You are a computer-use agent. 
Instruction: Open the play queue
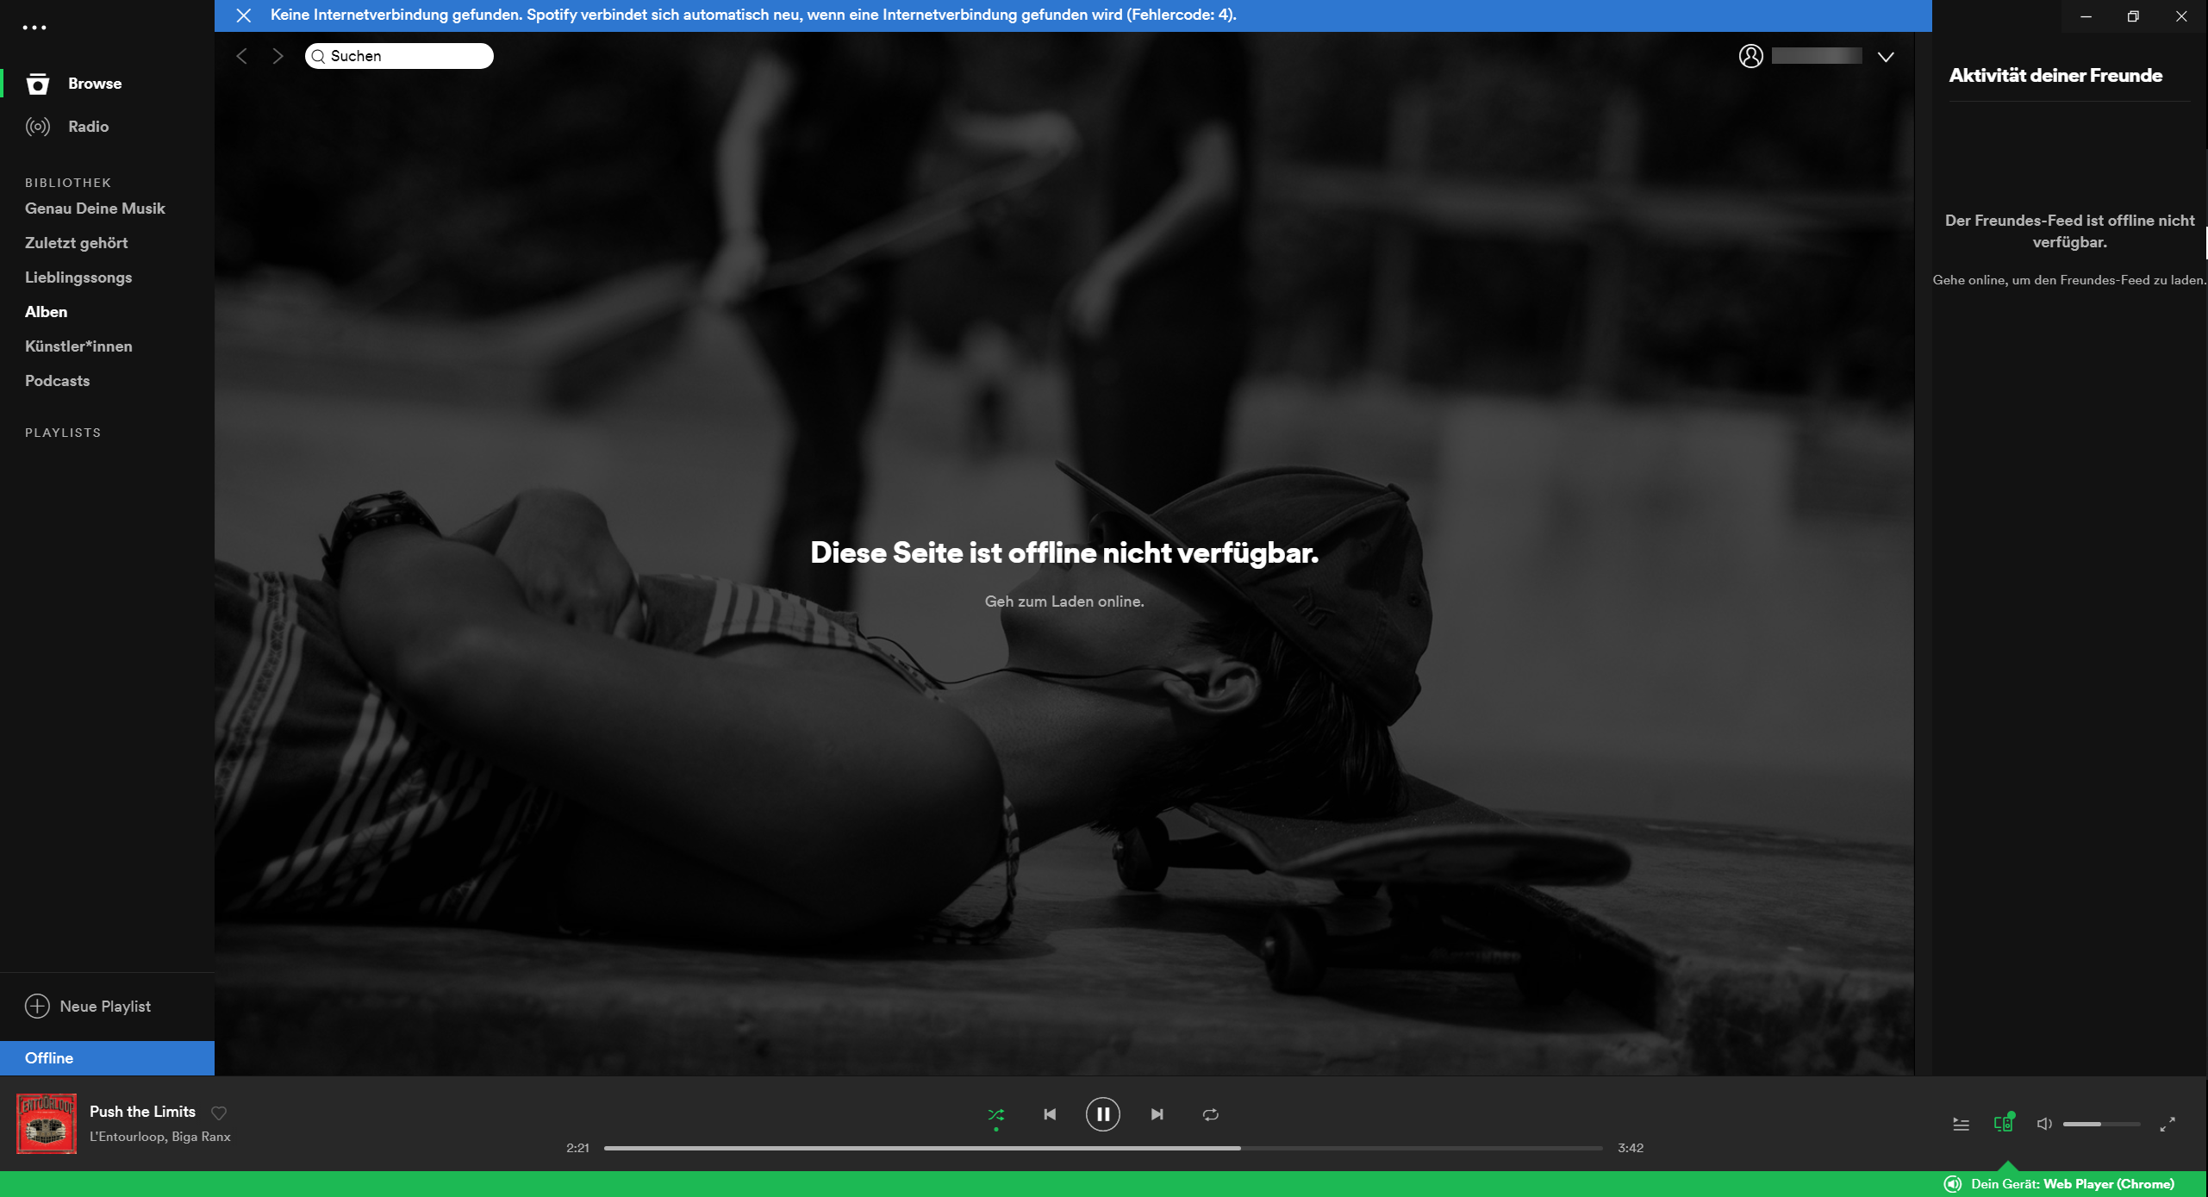pyautogui.click(x=1961, y=1124)
